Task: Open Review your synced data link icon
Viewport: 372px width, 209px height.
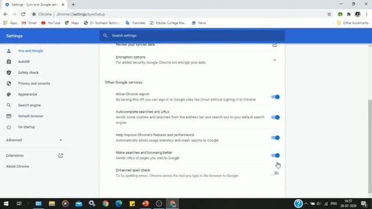Action: click(x=274, y=45)
